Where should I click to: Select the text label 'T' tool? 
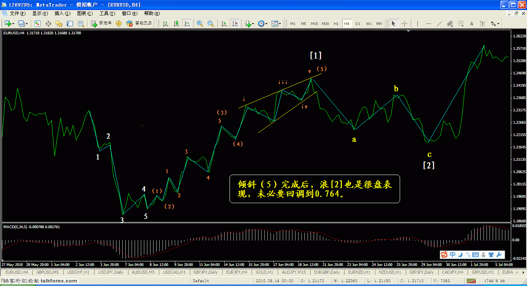[482, 24]
